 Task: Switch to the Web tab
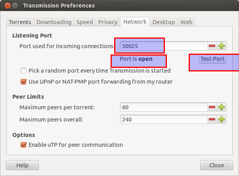coord(186,22)
